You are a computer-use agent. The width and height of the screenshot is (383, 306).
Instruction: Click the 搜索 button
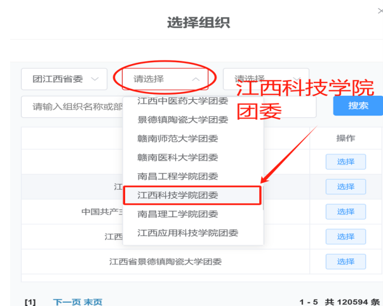(x=358, y=105)
